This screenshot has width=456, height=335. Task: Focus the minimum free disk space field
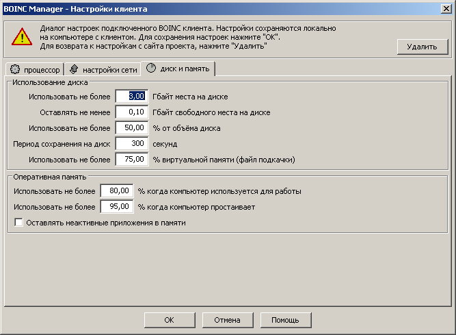click(x=131, y=112)
